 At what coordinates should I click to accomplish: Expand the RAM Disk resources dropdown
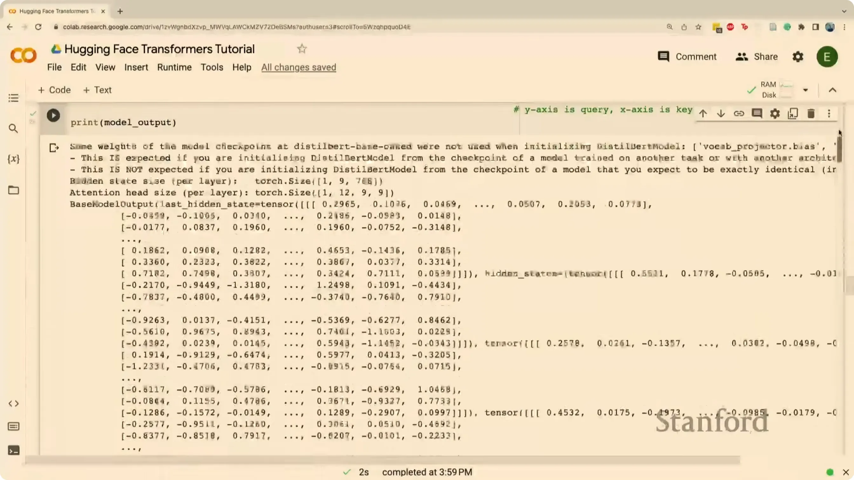coord(805,90)
